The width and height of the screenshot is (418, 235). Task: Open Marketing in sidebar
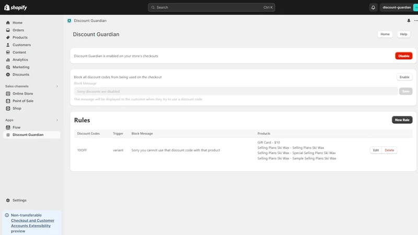[x=21, y=67]
